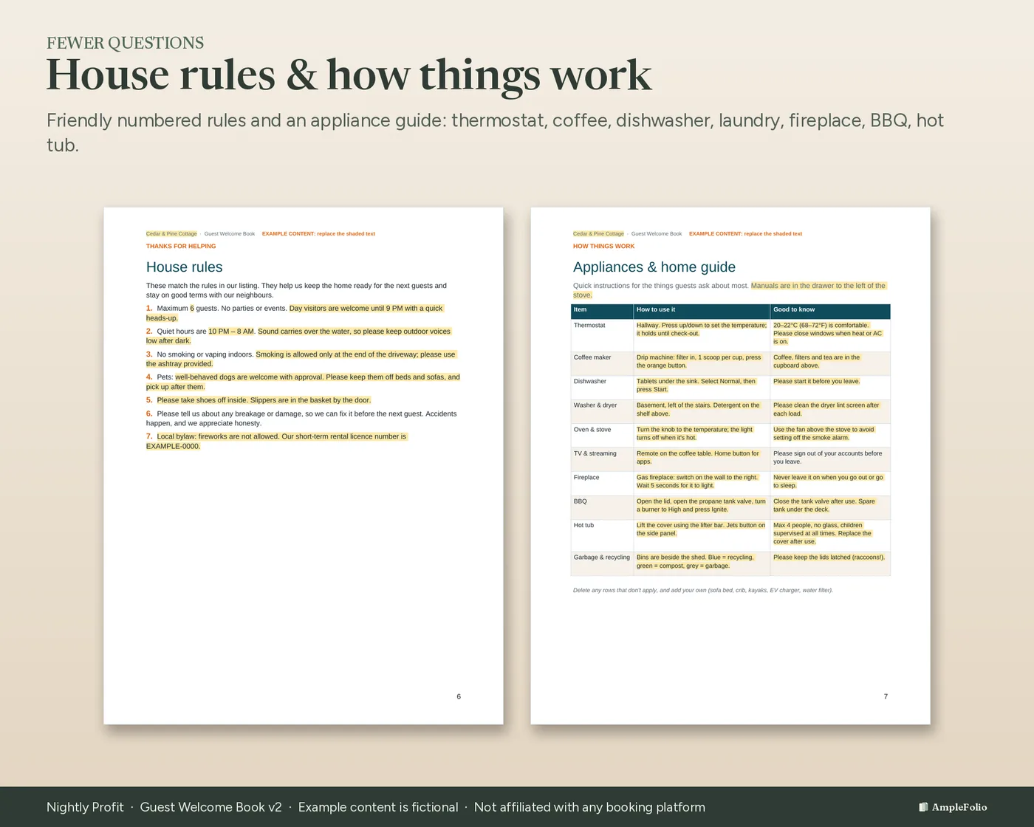Click the "Dishwasher" item cell
The height and width of the screenshot is (827, 1034).
602,387
